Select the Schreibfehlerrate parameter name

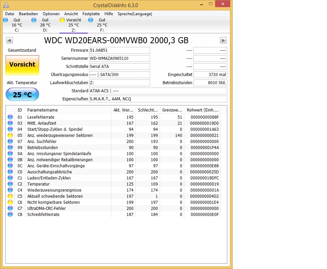point(43,214)
